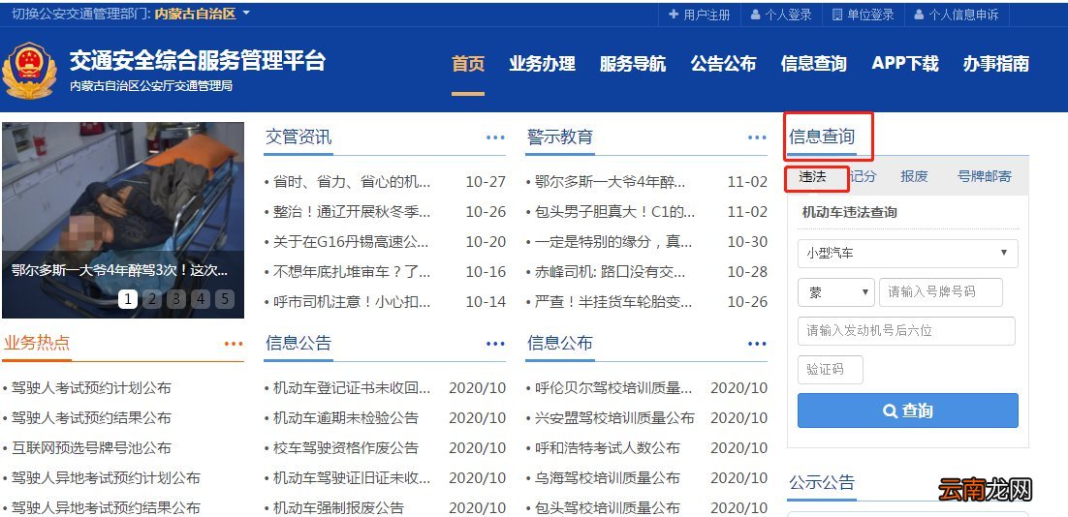Click the 用户注册 link
This screenshot has height=517, width=1068.
[707, 15]
